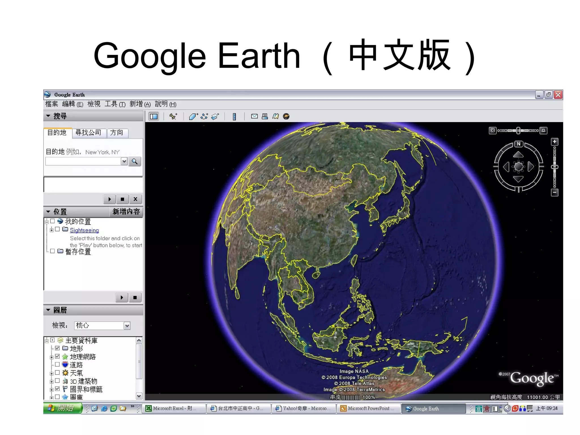
Task: Add a placemark with the pushpin tool
Action: point(173,116)
